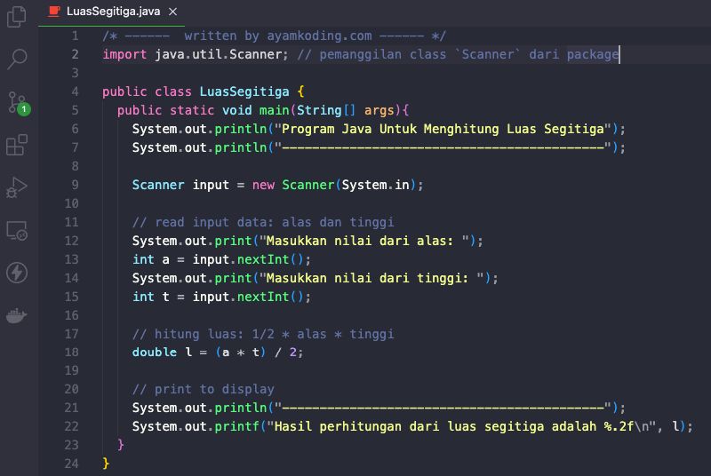
Task: Click the 'import' keyword on line 2
Action: [x=124, y=54]
